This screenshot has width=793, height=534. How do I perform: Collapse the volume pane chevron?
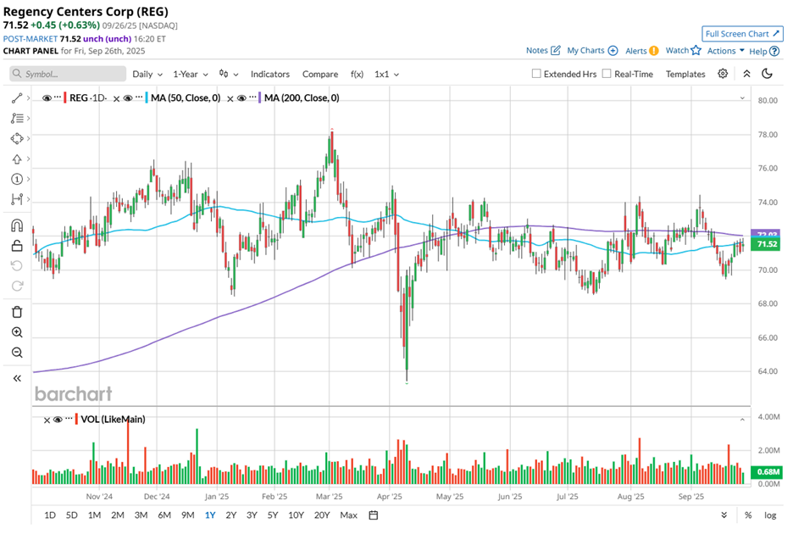pos(742,420)
